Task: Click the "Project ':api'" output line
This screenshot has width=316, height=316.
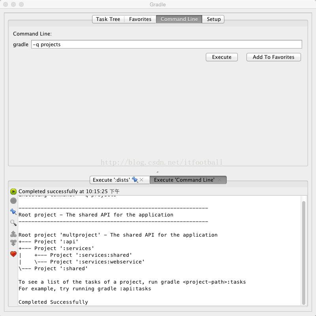Action: (48, 242)
